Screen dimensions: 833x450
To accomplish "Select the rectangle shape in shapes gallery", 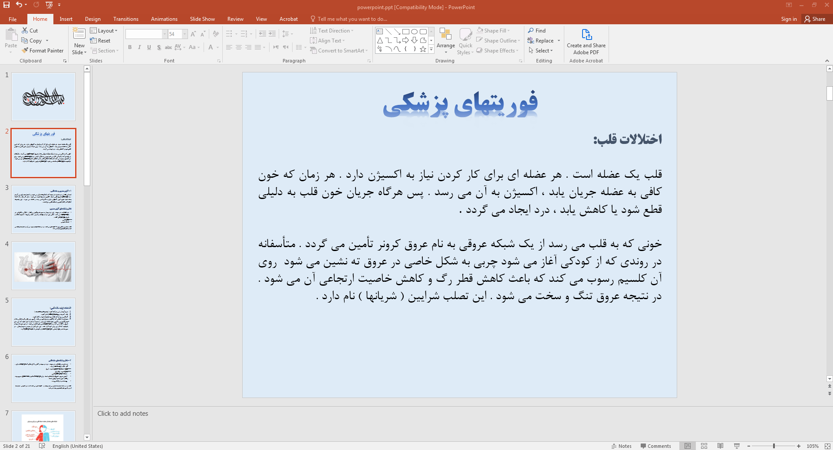I will (x=405, y=32).
